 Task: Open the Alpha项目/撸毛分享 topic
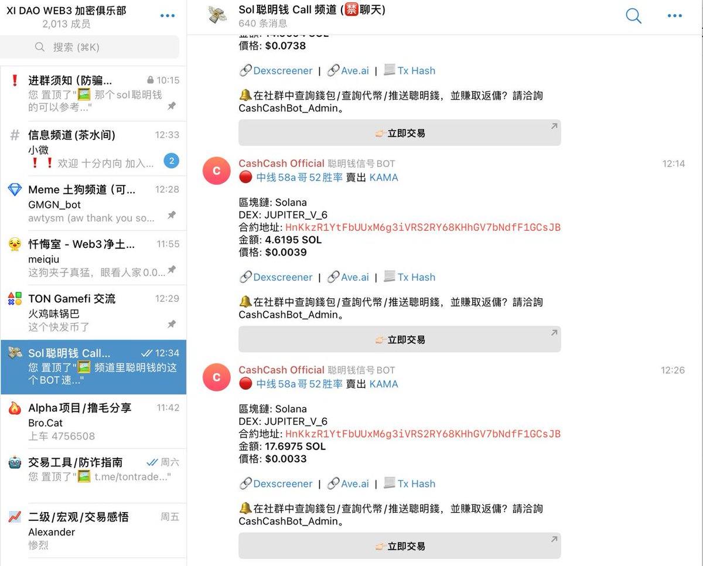93,421
